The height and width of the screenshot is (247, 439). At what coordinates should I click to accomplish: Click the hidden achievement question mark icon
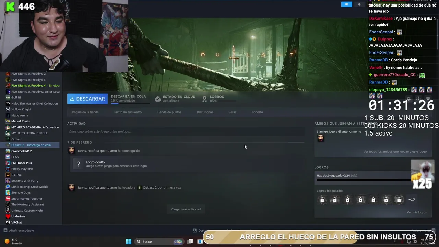tap(78, 164)
